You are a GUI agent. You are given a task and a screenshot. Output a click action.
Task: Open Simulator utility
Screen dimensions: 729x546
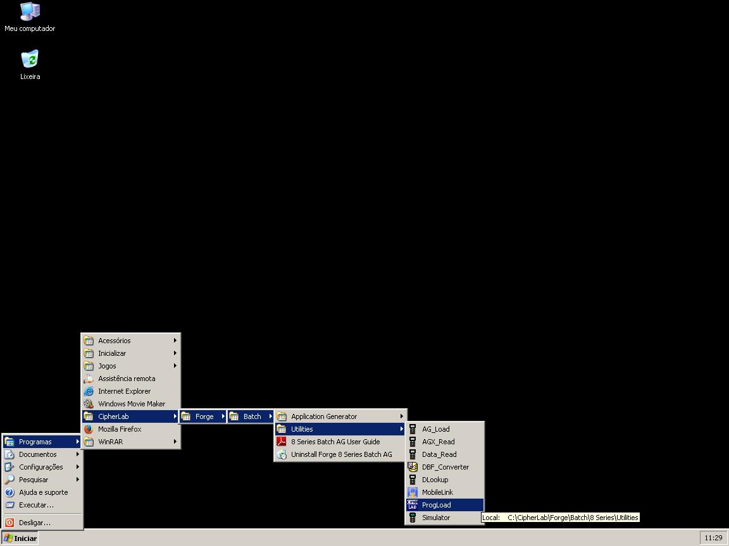(445, 517)
